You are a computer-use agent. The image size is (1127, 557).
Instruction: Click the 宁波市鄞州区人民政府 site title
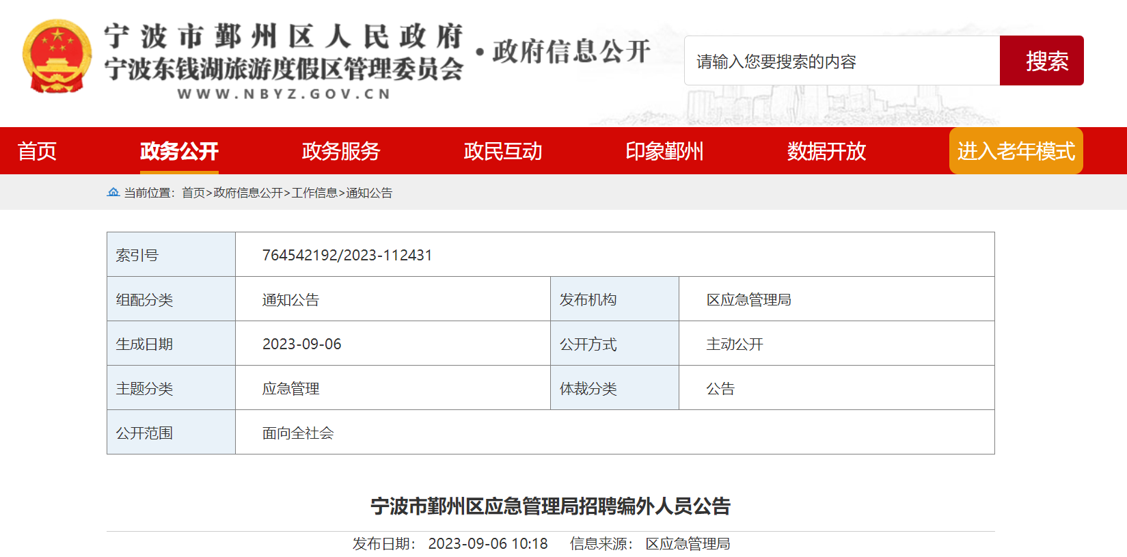(284, 36)
